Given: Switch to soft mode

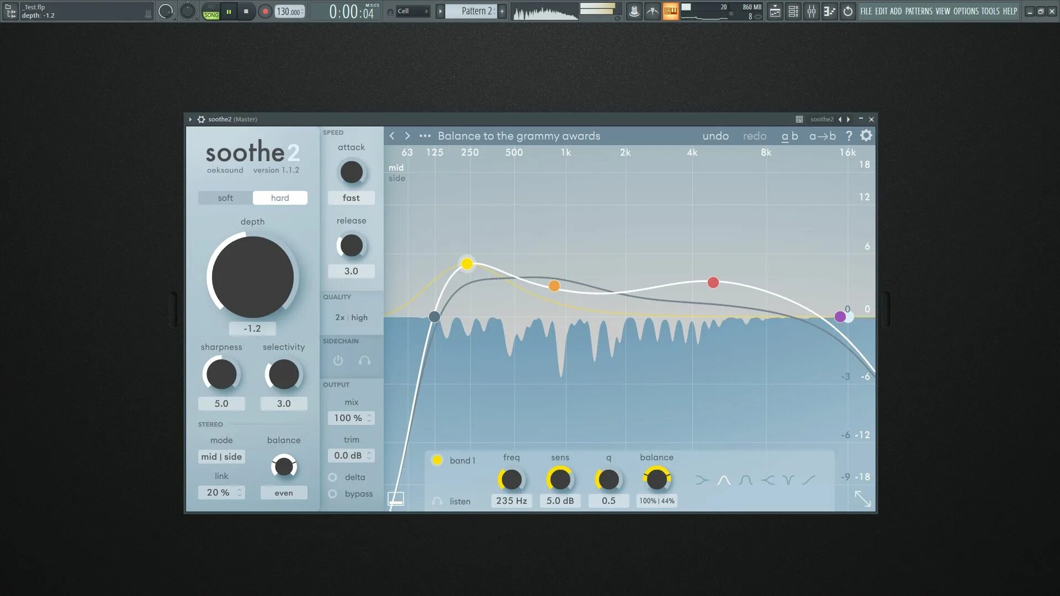Looking at the screenshot, I should click(x=225, y=198).
